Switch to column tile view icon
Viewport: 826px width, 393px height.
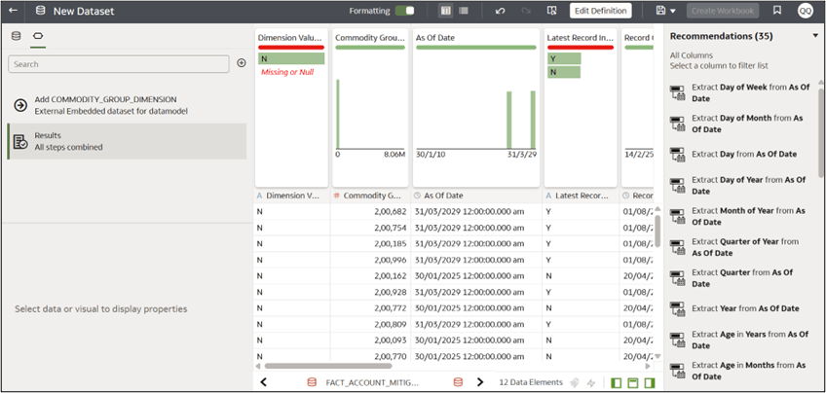click(x=446, y=11)
